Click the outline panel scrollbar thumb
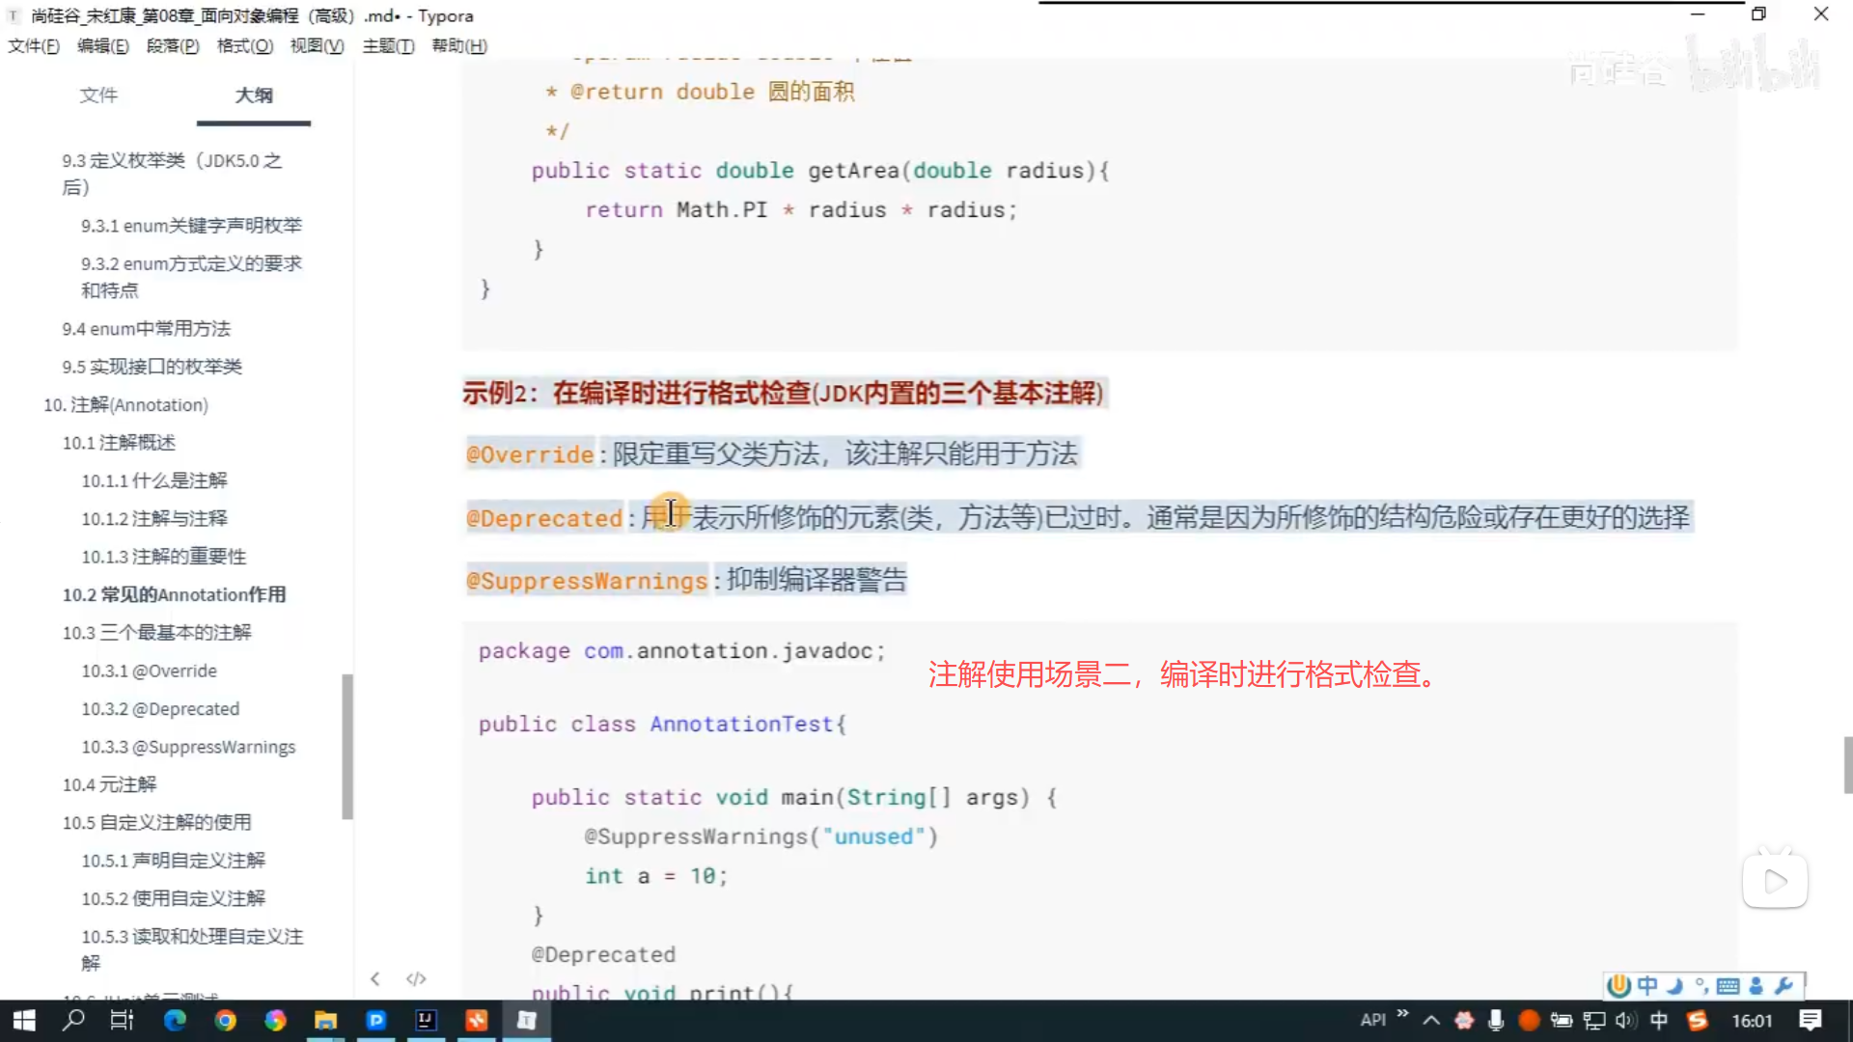The height and width of the screenshot is (1042, 1853). coord(347,745)
